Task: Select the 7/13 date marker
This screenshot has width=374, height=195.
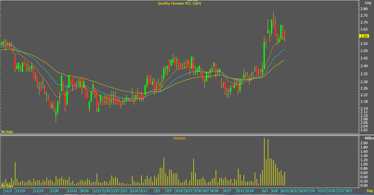Action: coord(322,191)
